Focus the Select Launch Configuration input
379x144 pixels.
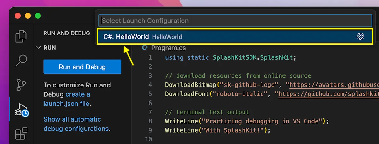235,21
